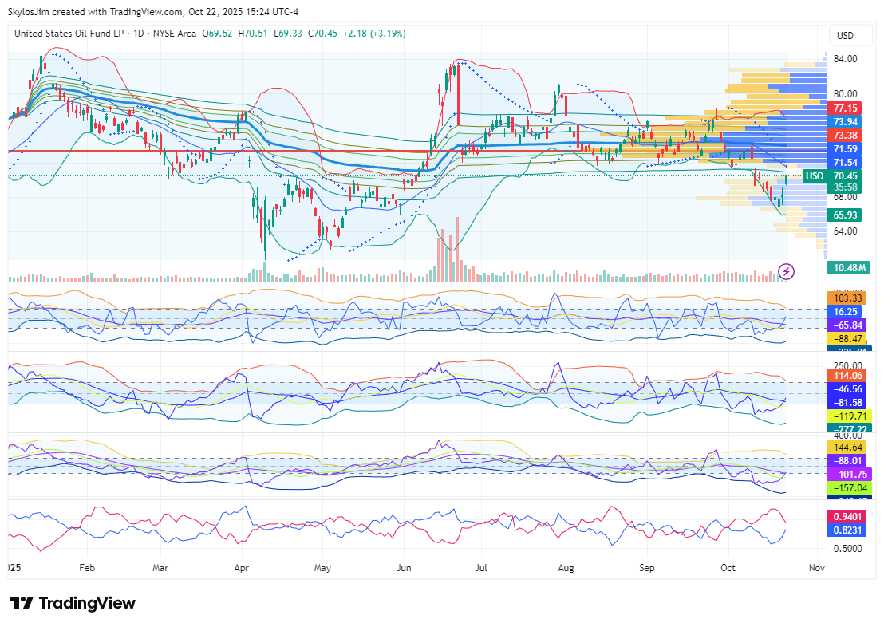Click the green USO symbol tag
The width and height of the screenshot is (884, 627).
(x=814, y=176)
